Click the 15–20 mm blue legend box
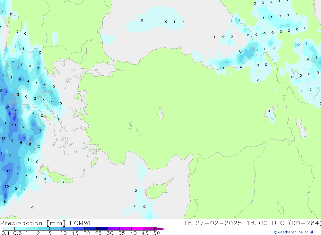Viewport: 321px width, 235px height. point(79,229)
